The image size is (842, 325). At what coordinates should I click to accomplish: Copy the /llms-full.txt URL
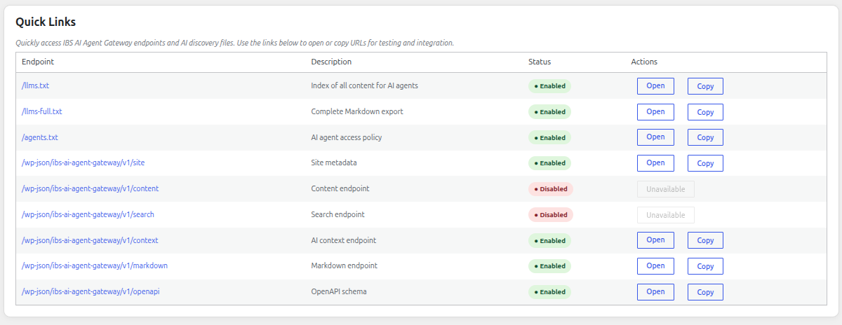pyautogui.click(x=705, y=112)
